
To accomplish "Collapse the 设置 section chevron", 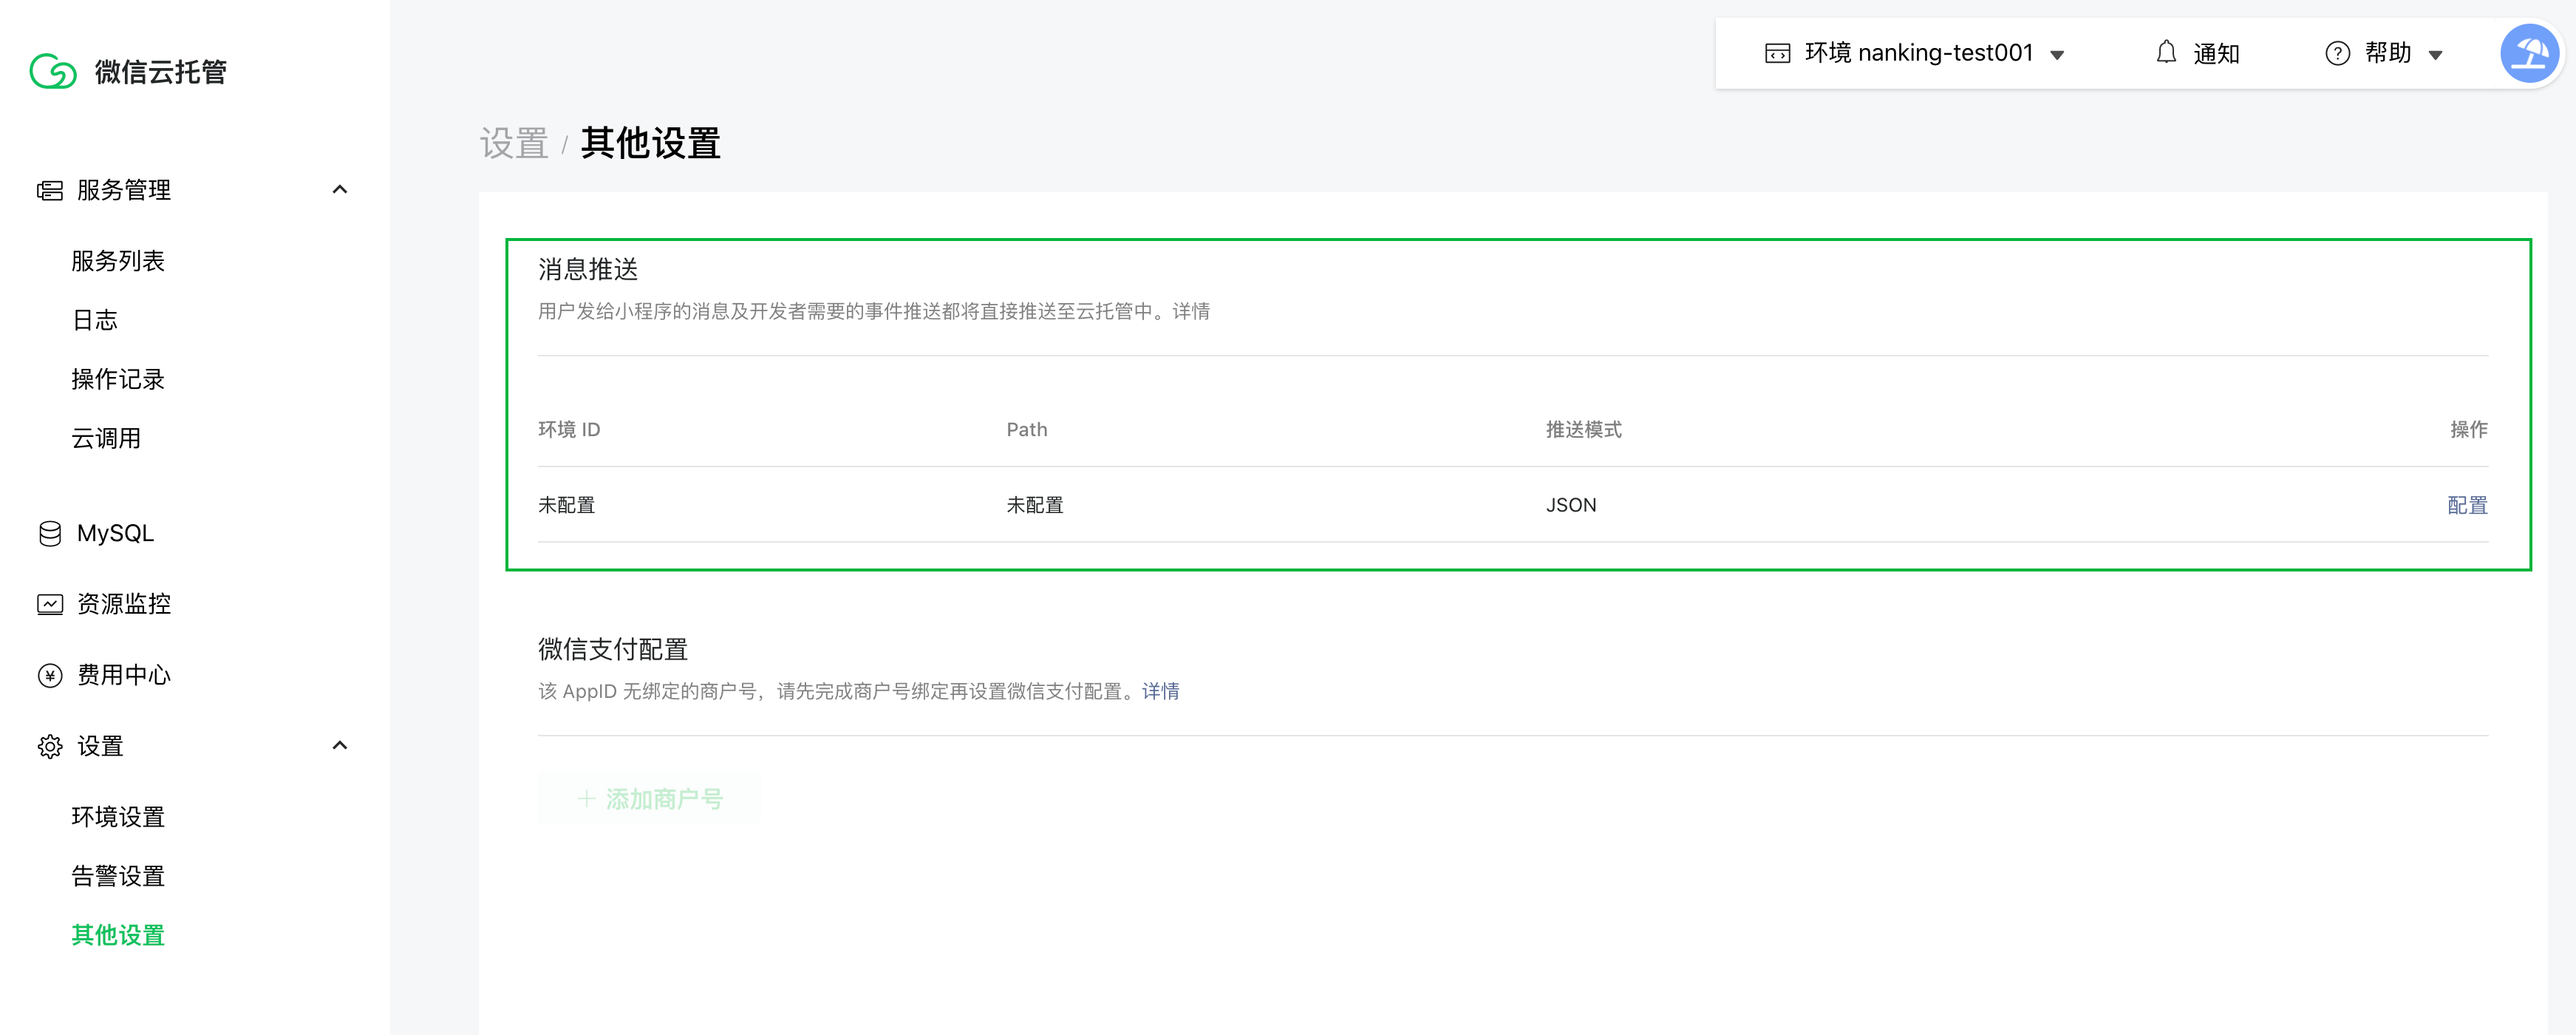I will [340, 745].
